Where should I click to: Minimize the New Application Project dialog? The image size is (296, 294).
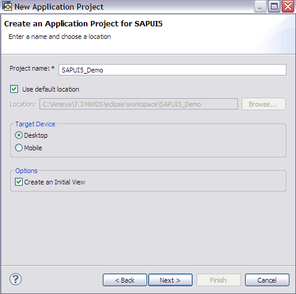click(x=260, y=7)
